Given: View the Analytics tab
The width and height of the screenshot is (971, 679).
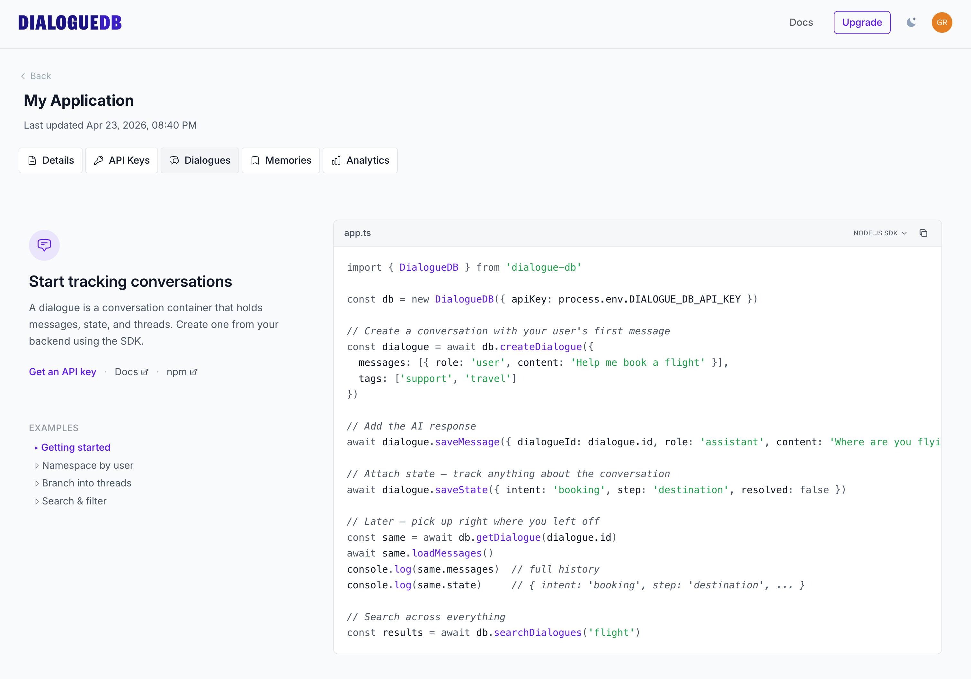Looking at the screenshot, I should point(360,160).
